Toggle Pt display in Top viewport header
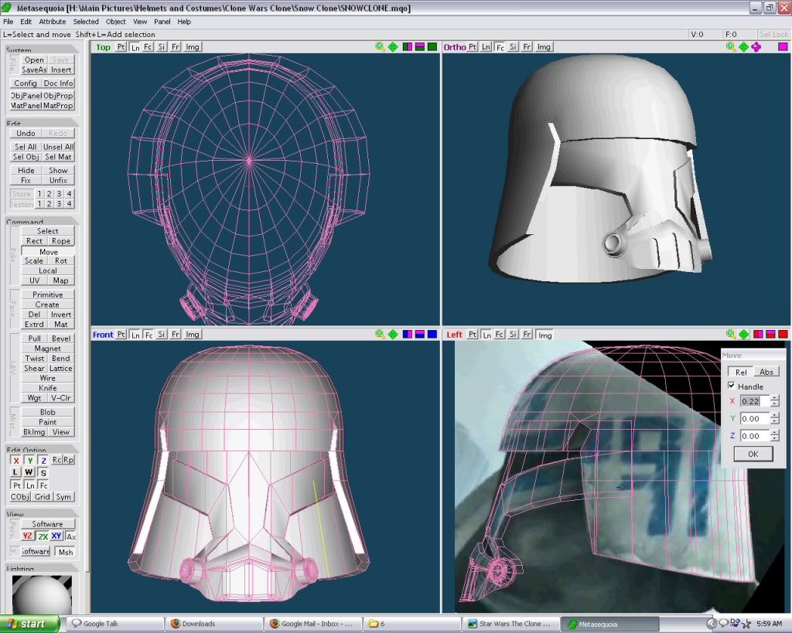The height and width of the screenshot is (633, 792). coord(121,47)
